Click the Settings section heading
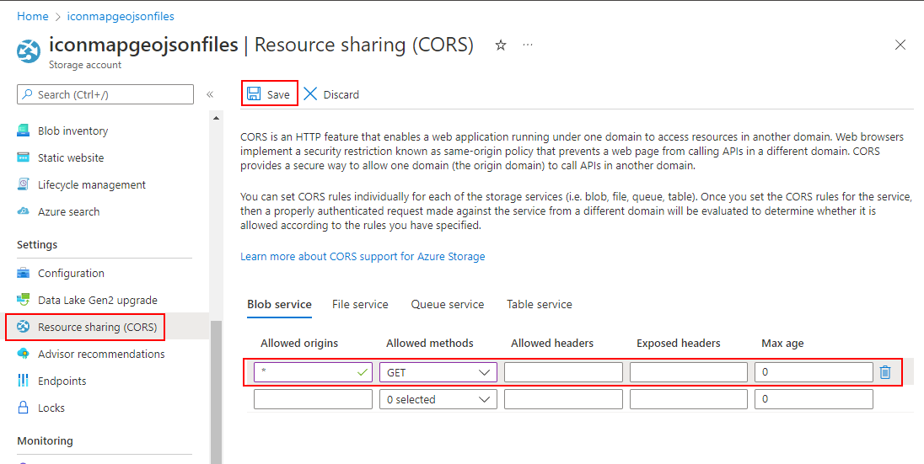Image resolution: width=924 pixels, height=464 pixels. [37, 244]
